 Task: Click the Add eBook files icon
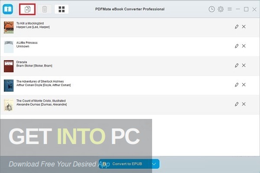(27, 9)
